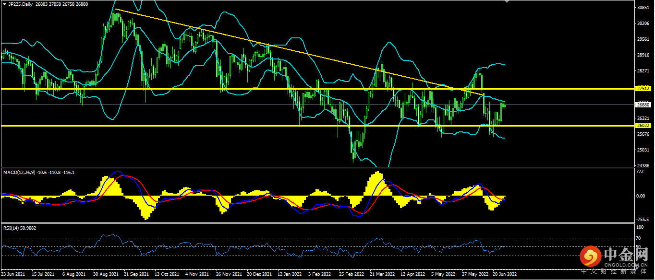Image resolution: width=655 pixels, height=280 pixels.
Task: Click the 26880 current price tag
Action: tap(643, 105)
